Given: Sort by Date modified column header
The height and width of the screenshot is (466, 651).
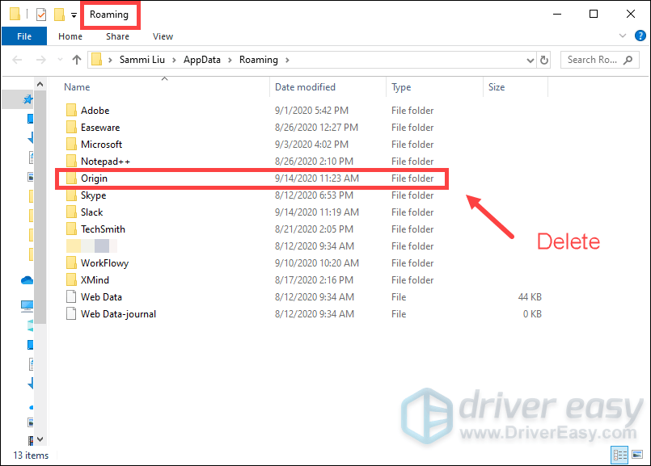Looking at the screenshot, I should pos(305,87).
